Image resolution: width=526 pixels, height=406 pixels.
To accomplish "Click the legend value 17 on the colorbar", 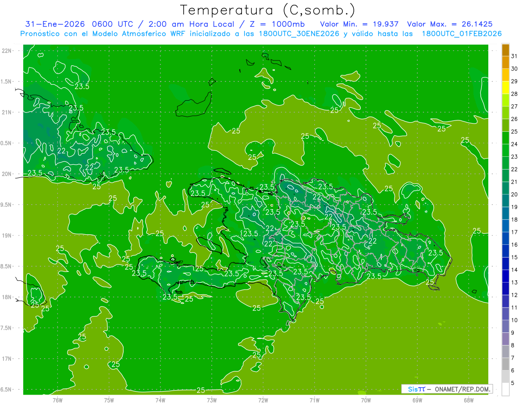I will [x=515, y=232].
